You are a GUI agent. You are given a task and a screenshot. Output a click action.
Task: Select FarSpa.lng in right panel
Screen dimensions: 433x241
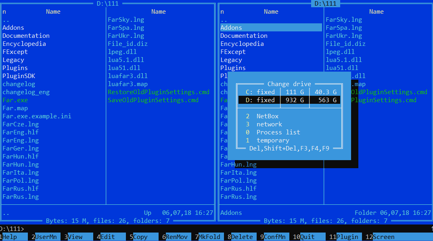tap(344, 28)
